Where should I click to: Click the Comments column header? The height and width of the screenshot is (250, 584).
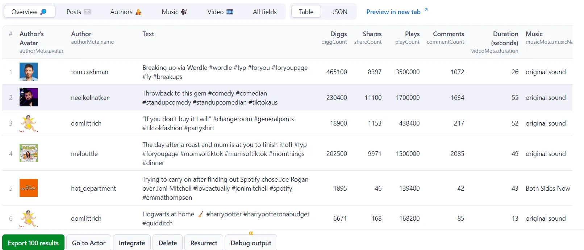pos(445,38)
